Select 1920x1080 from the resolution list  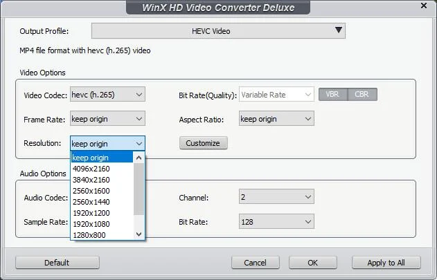pyautogui.click(x=102, y=224)
